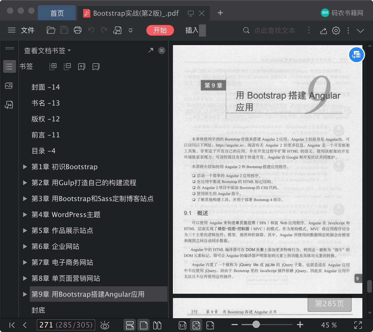
Task: Expand 第4章 WordPress主题
Action: [25, 215]
